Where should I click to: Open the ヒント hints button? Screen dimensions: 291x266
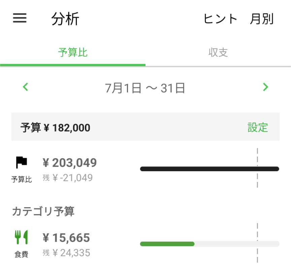coord(221,19)
